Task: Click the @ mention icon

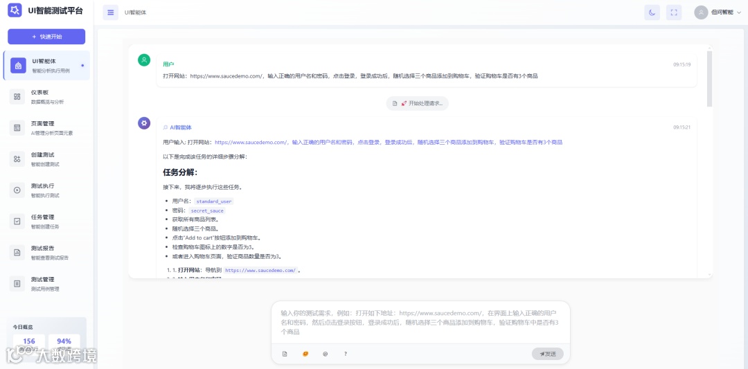Action: pos(326,354)
